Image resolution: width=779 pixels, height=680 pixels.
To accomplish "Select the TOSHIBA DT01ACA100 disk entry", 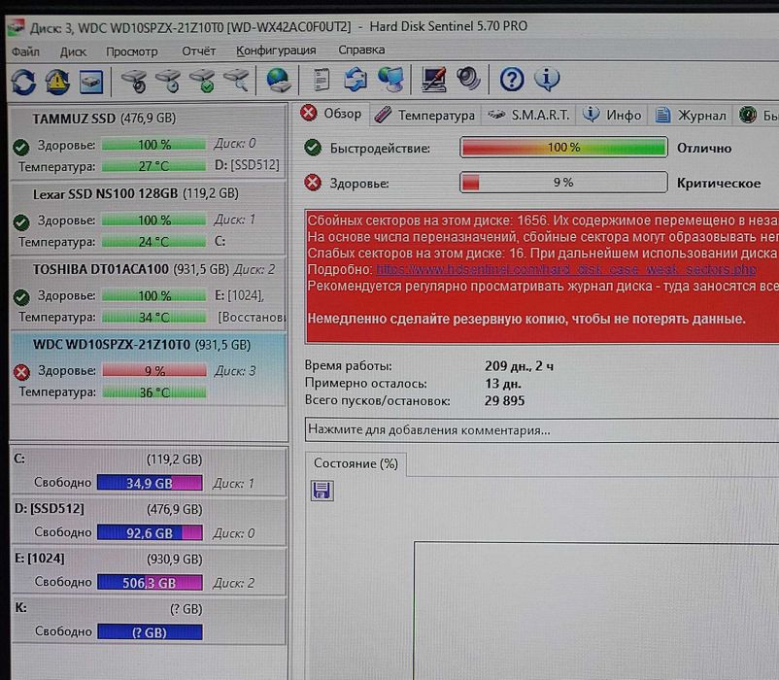I will point(148,292).
